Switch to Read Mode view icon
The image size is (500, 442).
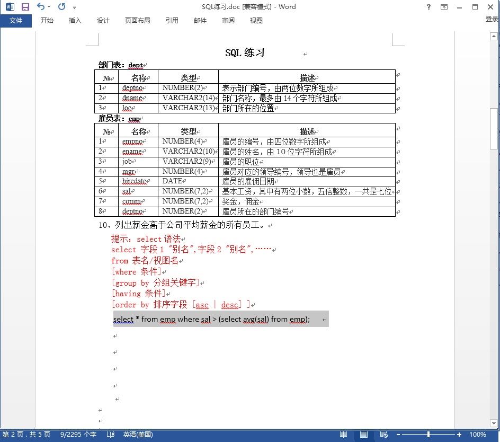pos(343,435)
